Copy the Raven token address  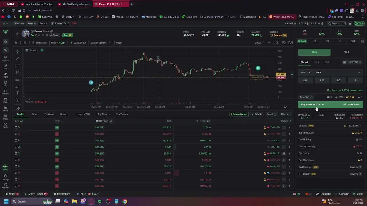(52, 31)
